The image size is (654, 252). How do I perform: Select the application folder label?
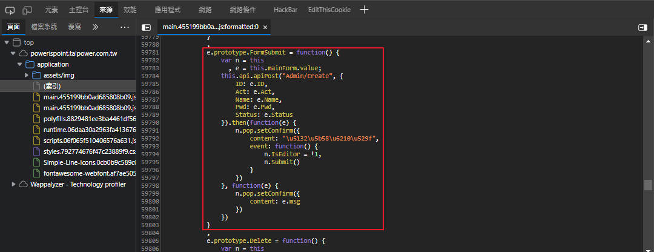(x=53, y=64)
